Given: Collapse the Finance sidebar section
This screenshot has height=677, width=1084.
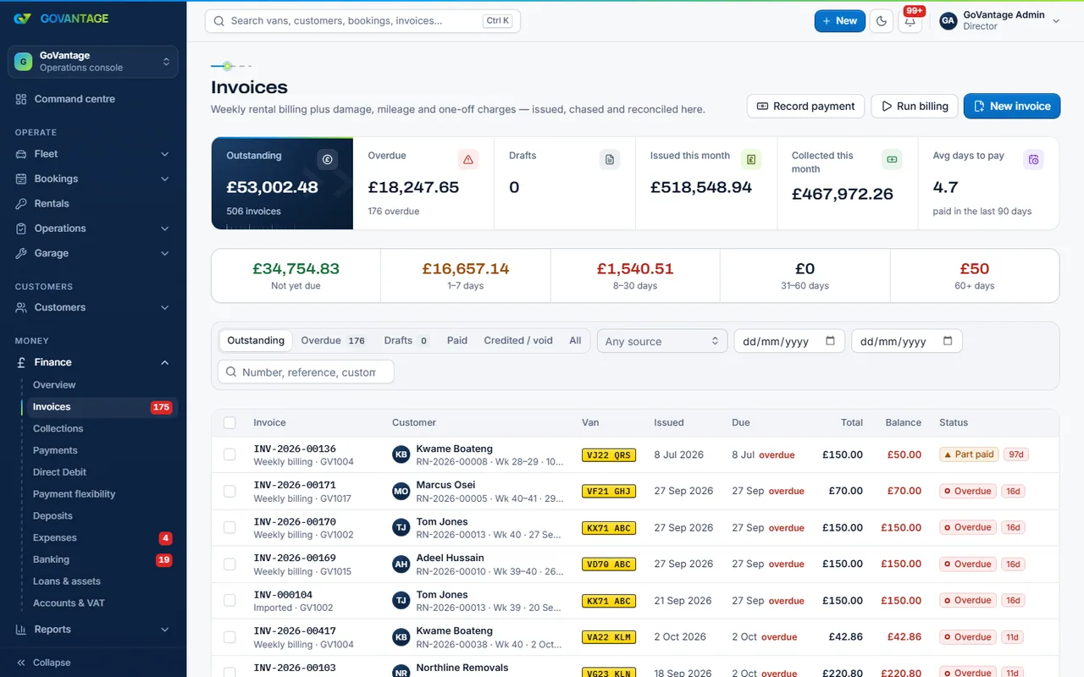Looking at the screenshot, I should coord(93,362).
